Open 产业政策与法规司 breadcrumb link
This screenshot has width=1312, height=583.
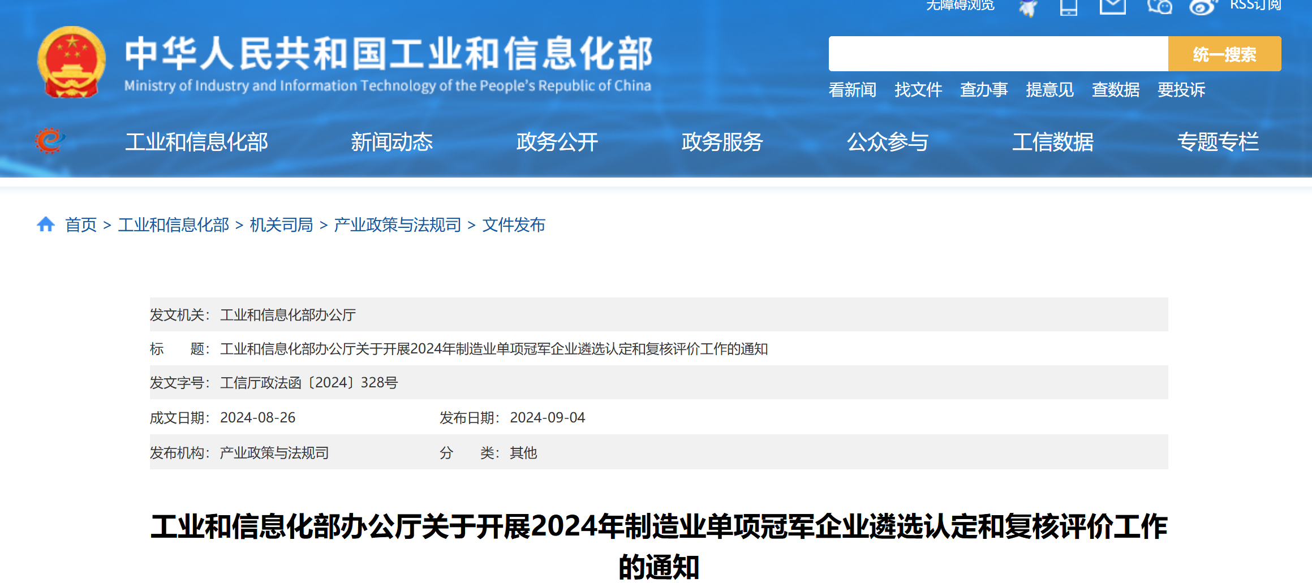point(397,225)
